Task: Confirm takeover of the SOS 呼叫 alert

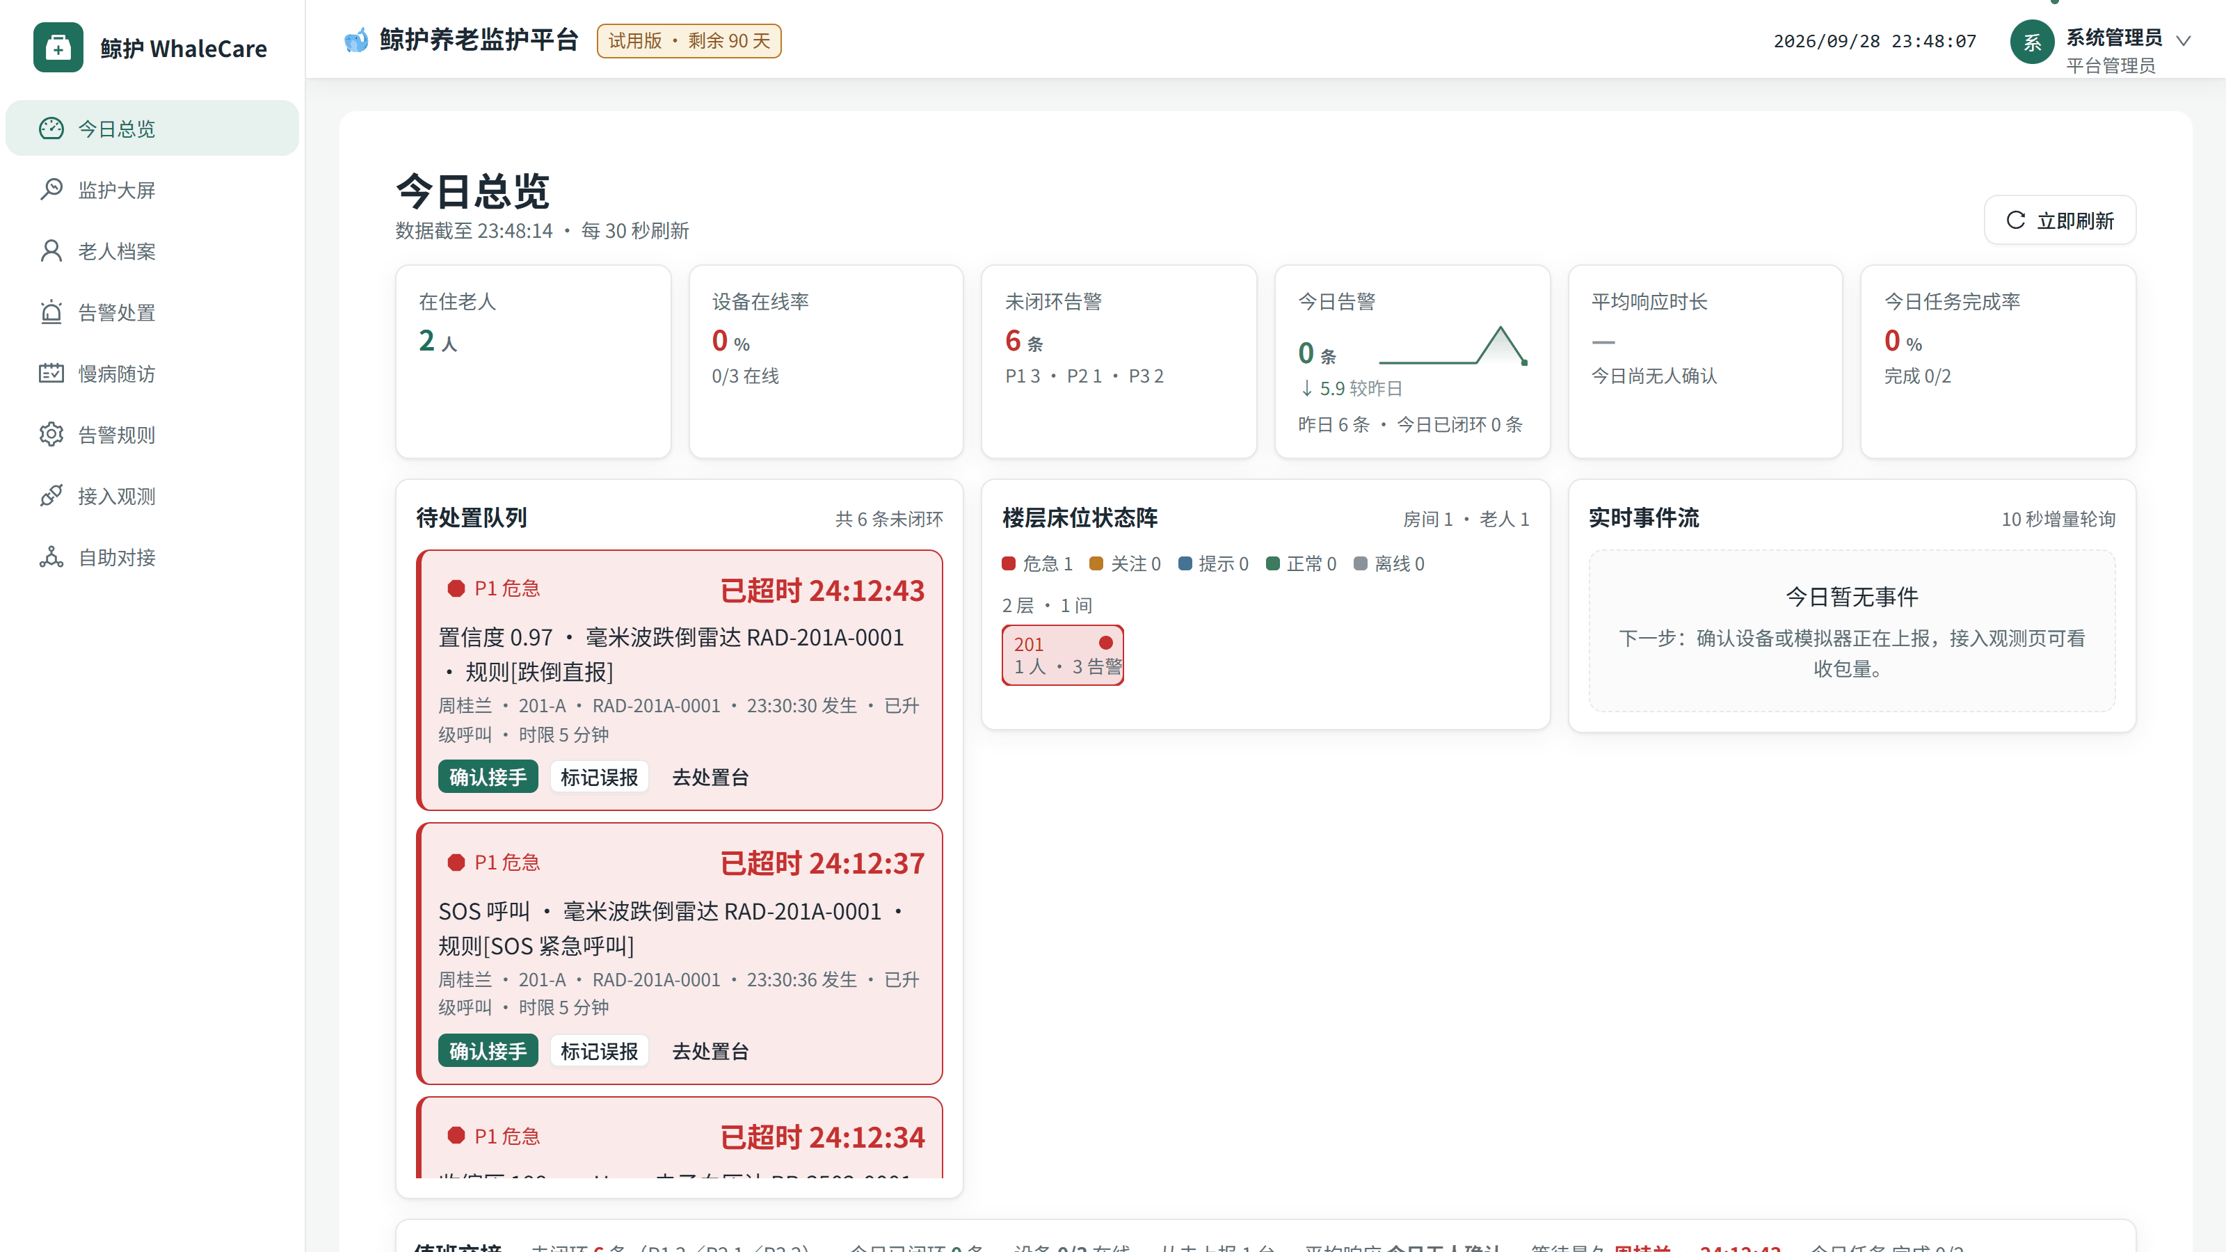Action: pyautogui.click(x=488, y=1051)
